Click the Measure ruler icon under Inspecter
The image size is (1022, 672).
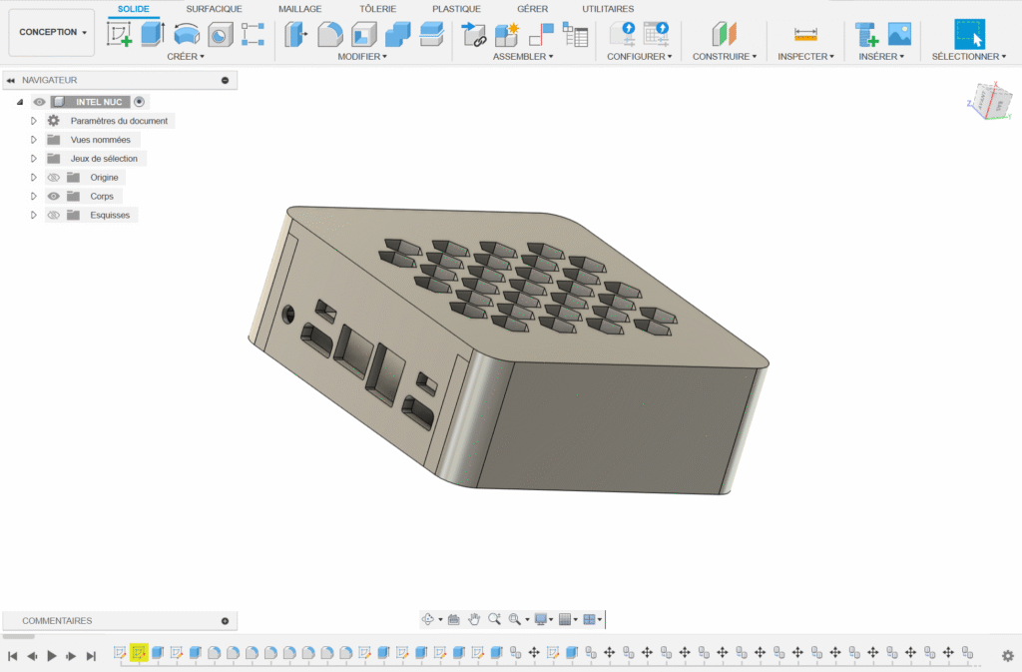(x=805, y=35)
